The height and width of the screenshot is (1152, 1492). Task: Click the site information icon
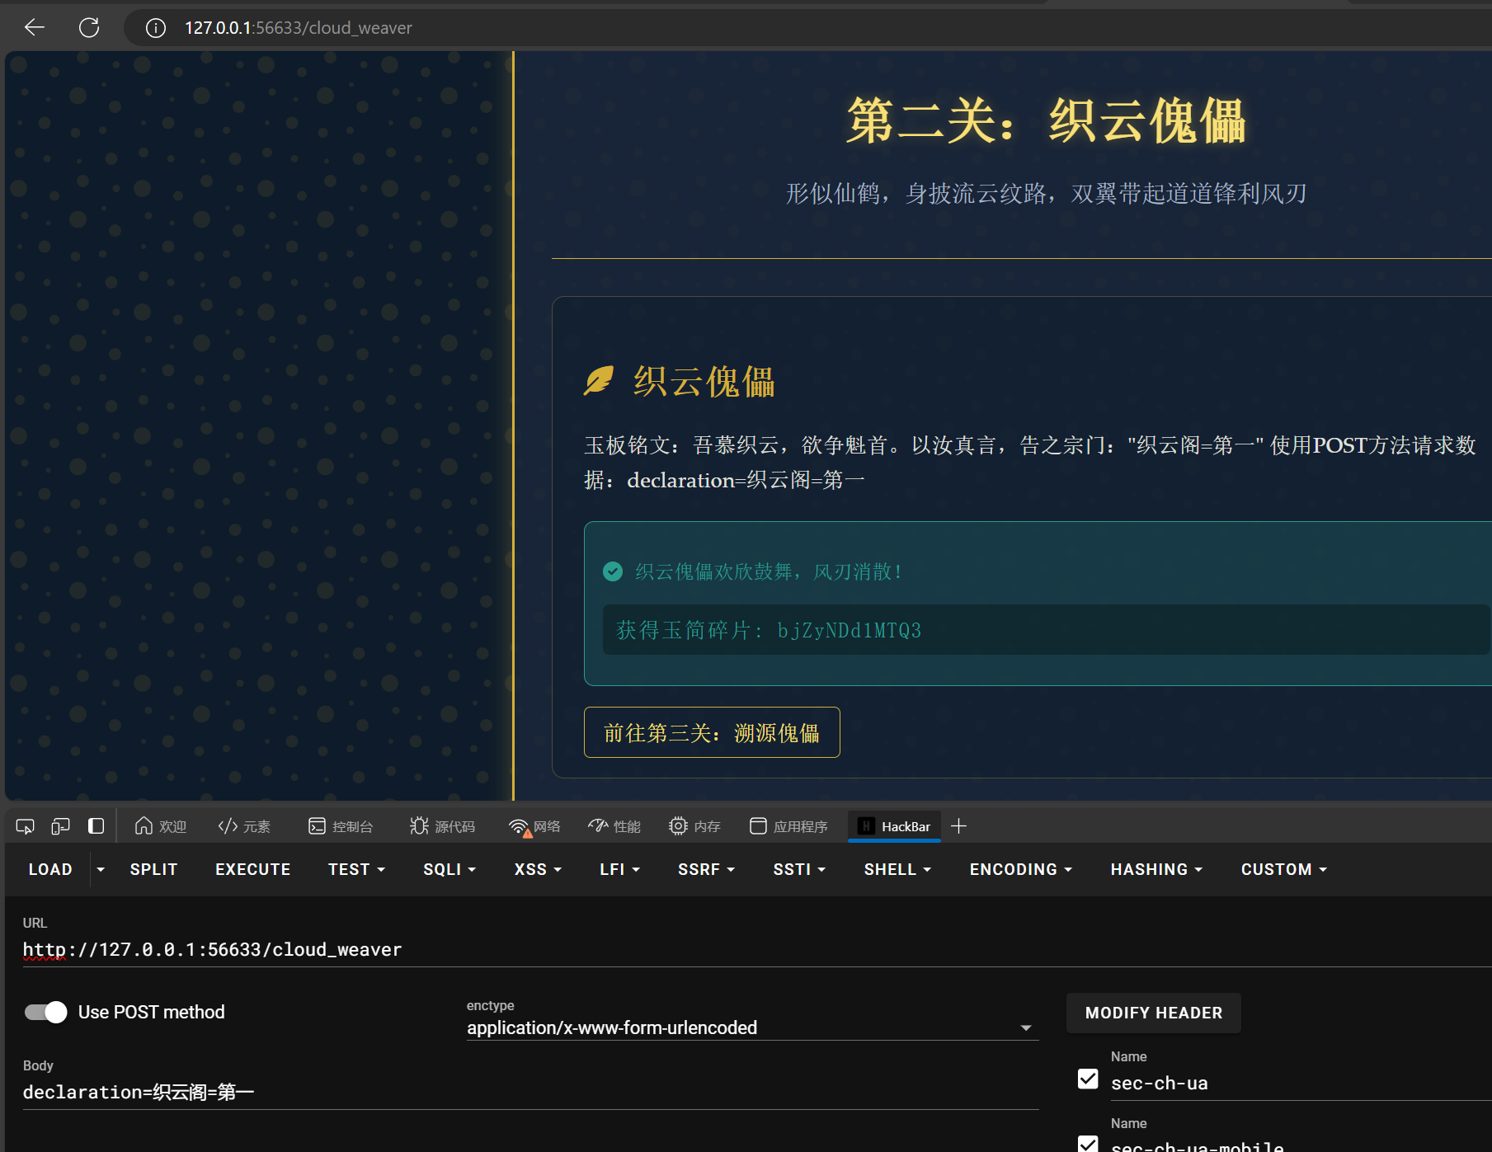(x=155, y=28)
